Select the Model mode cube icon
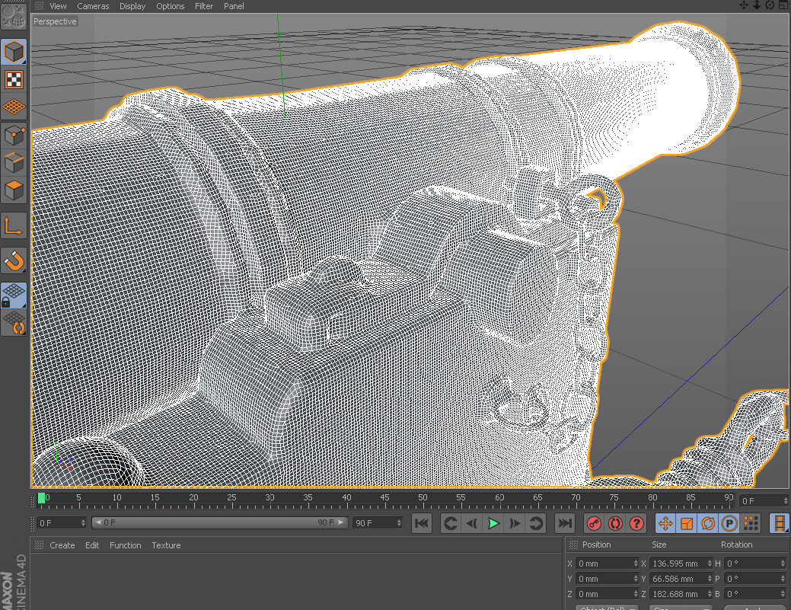Viewport: 791px width, 610px height. 14,52
